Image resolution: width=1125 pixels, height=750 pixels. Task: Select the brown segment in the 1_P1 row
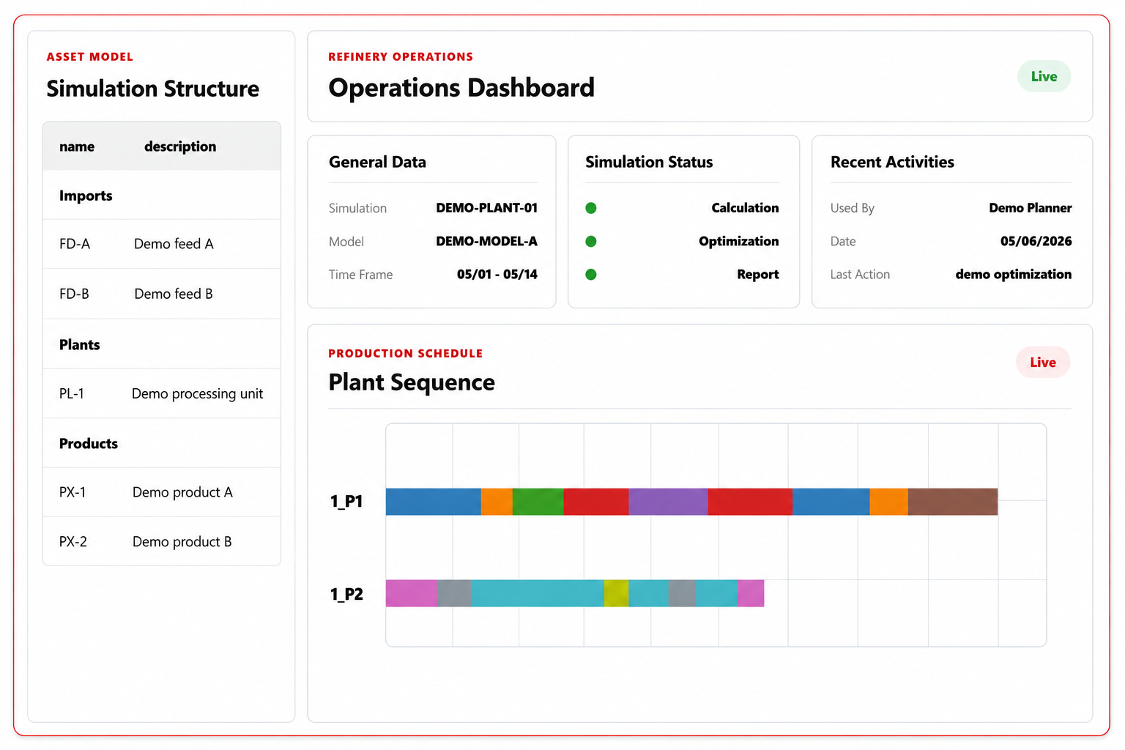point(953,502)
